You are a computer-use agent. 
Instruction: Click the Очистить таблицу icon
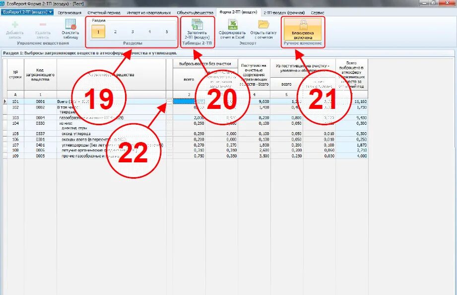pyautogui.click(x=70, y=24)
